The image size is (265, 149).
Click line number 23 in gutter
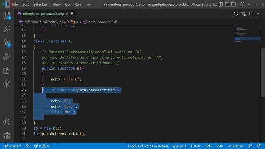tap(24, 90)
